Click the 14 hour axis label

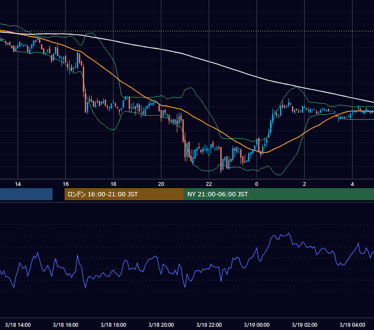18,184
